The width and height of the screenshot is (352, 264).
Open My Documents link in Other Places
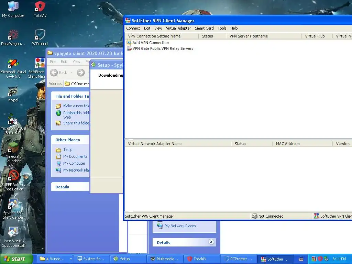click(75, 156)
